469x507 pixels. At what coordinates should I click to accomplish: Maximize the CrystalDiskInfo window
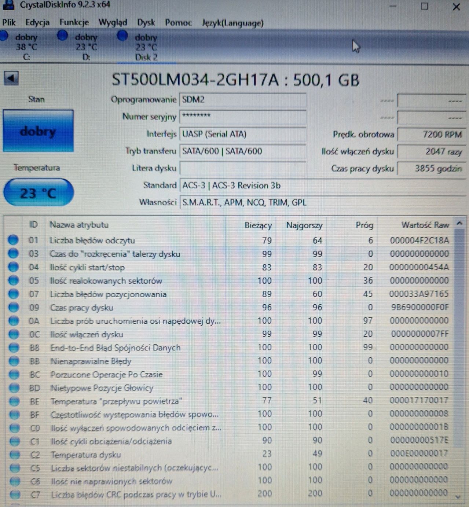coord(424,7)
